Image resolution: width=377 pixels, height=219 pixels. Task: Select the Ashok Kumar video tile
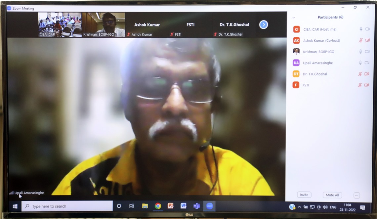(x=147, y=24)
